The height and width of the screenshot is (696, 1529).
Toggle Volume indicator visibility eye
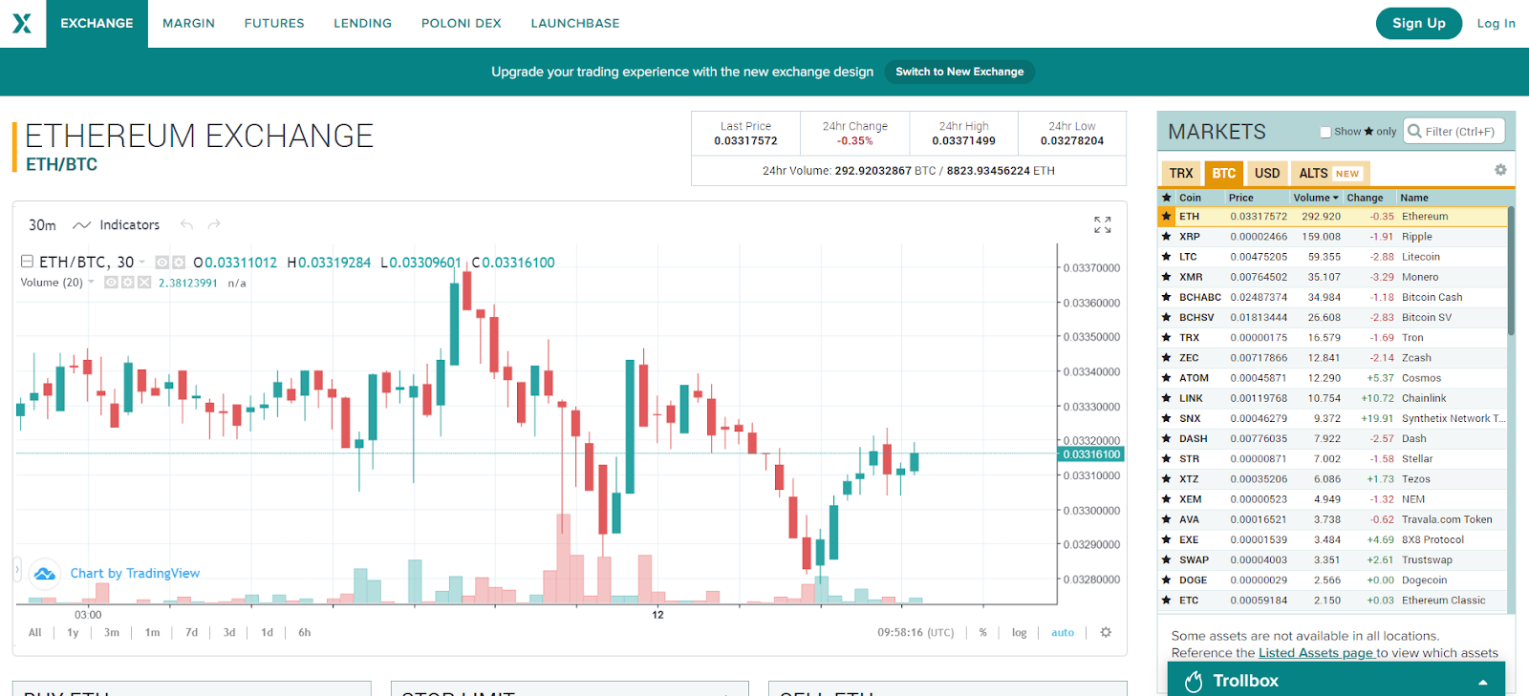(111, 283)
